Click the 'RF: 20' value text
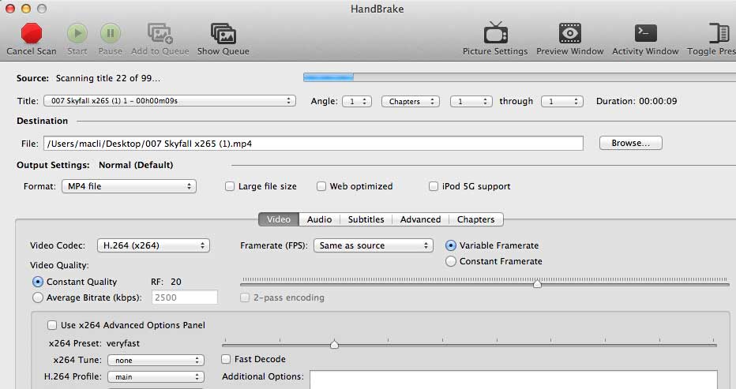This screenshot has width=736, height=389. 166,282
